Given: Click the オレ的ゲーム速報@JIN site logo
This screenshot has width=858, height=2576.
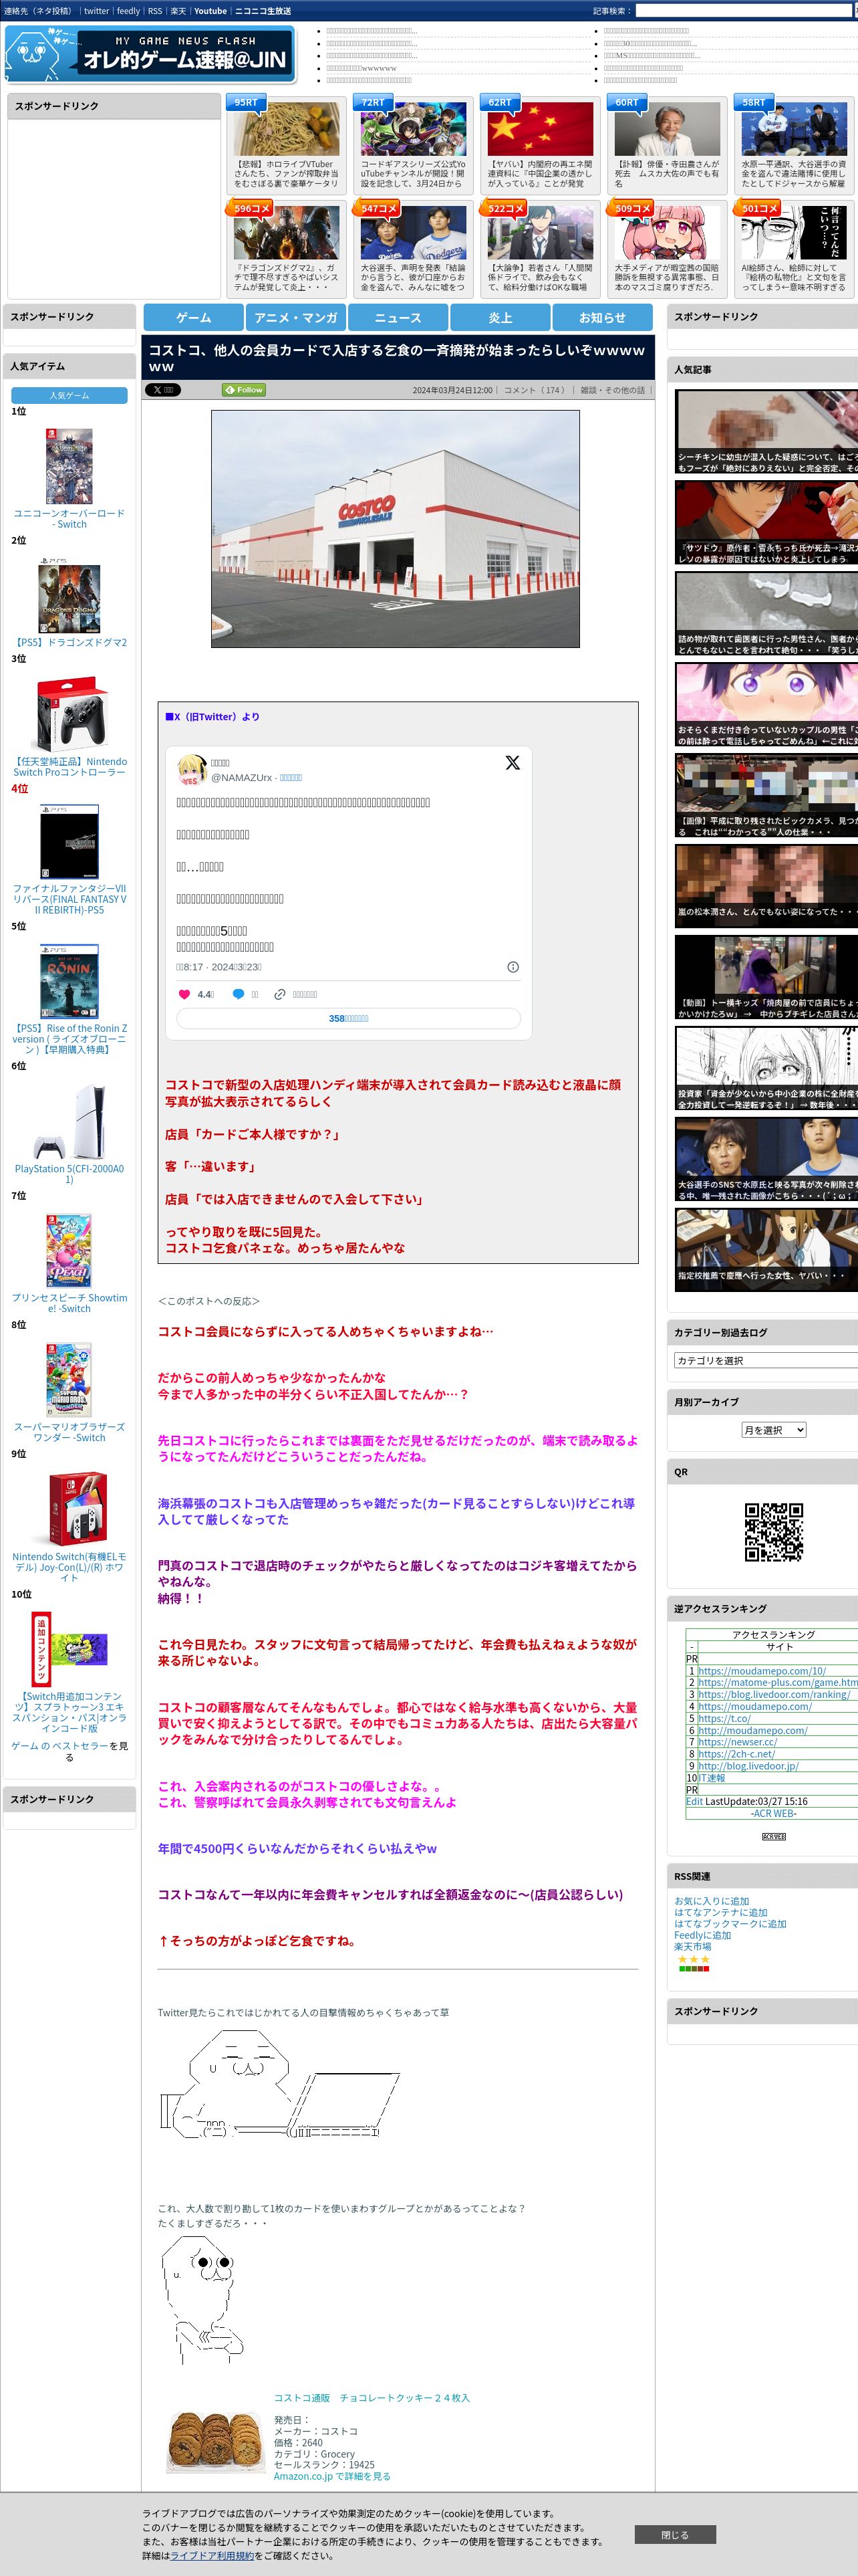Looking at the screenshot, I should 150,54.
